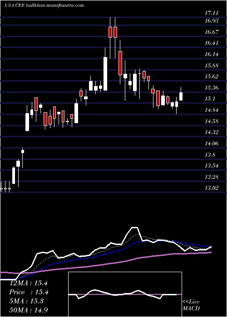
Task: Click the 14.84 price axis label
Action: click(x=212, y=110)
